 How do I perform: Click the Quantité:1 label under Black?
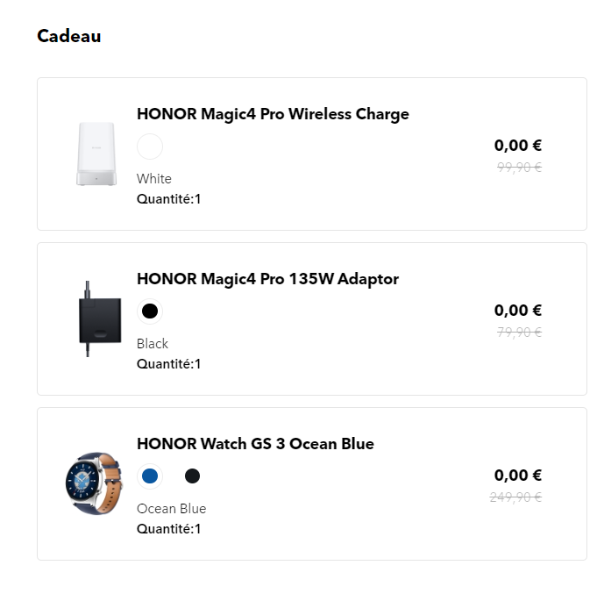[x=169, y=364]
